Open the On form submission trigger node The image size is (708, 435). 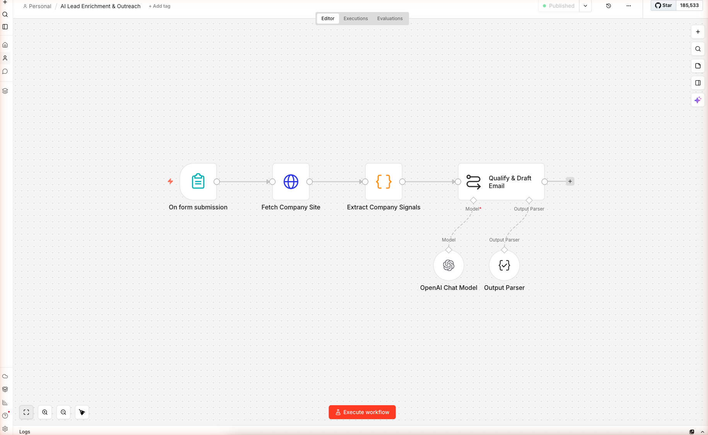click(x=198, y=182)
